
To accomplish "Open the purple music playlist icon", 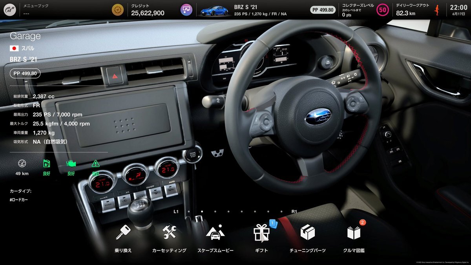I will point(186,10).
